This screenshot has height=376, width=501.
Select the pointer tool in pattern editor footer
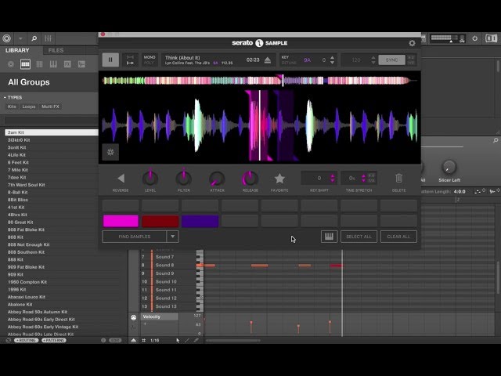click(x=178, y=341)
